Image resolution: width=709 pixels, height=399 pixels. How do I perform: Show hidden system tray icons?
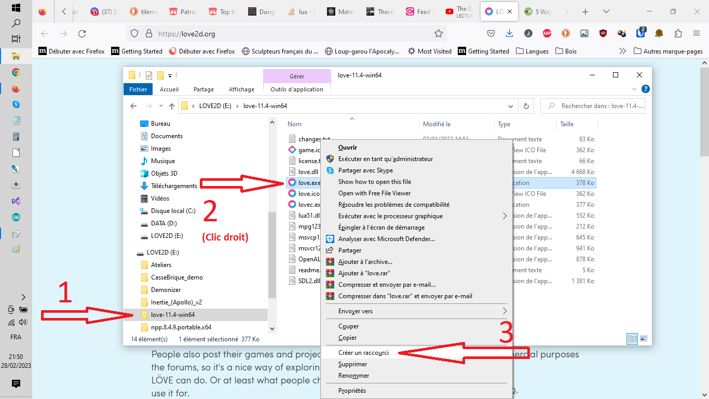coord(23,297)
